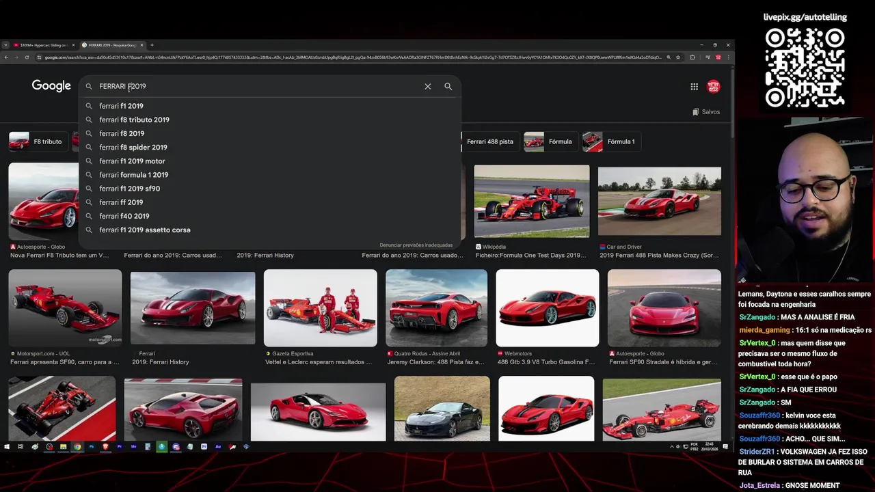Click Denunciar previsões inadequadas link

coord(416,245)
